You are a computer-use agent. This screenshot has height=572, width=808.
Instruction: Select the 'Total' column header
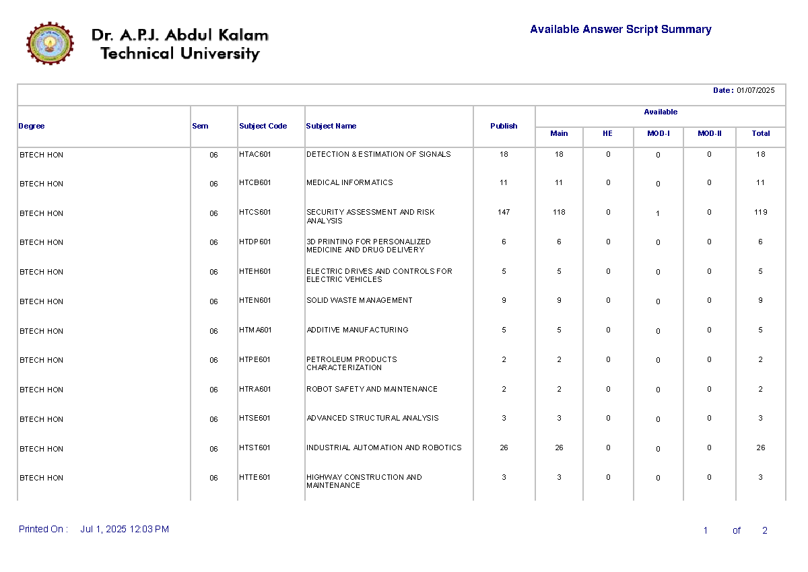coord(761,133)
